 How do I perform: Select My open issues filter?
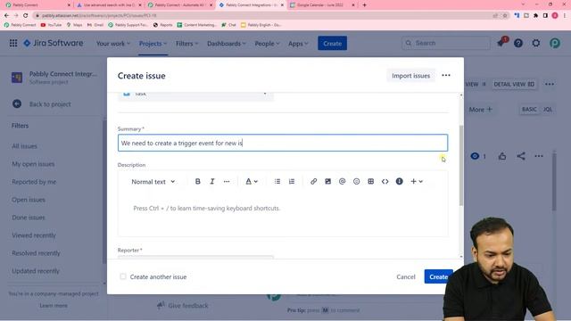tap(33, 164)
